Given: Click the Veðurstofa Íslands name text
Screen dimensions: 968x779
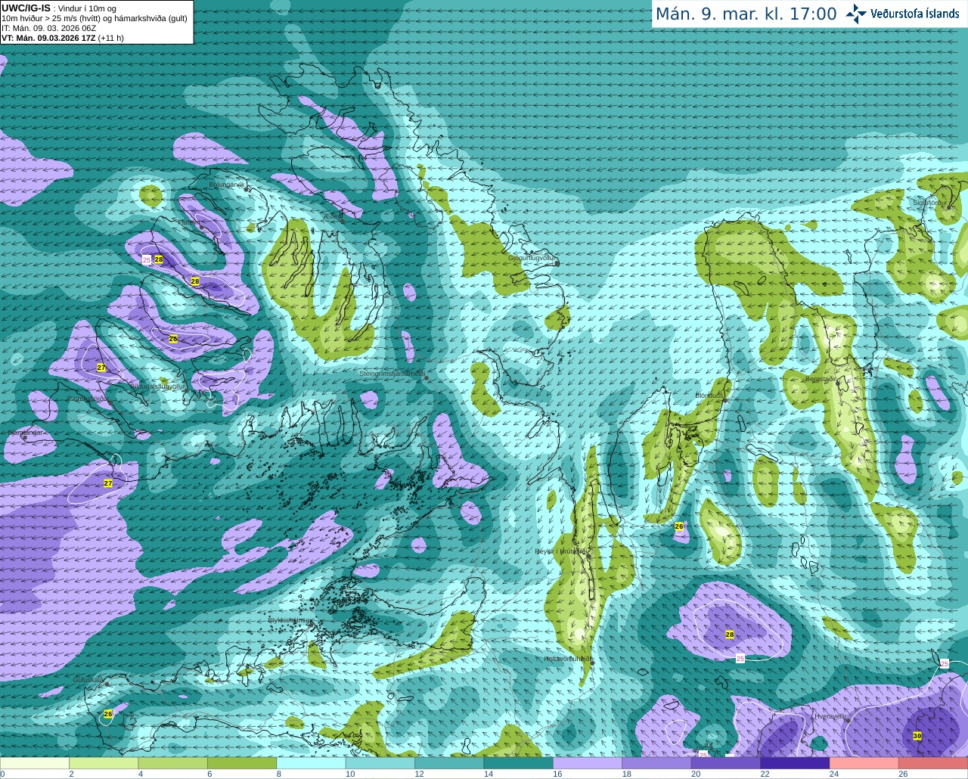Looking at the screenshot, I should [x=915, y=14].
